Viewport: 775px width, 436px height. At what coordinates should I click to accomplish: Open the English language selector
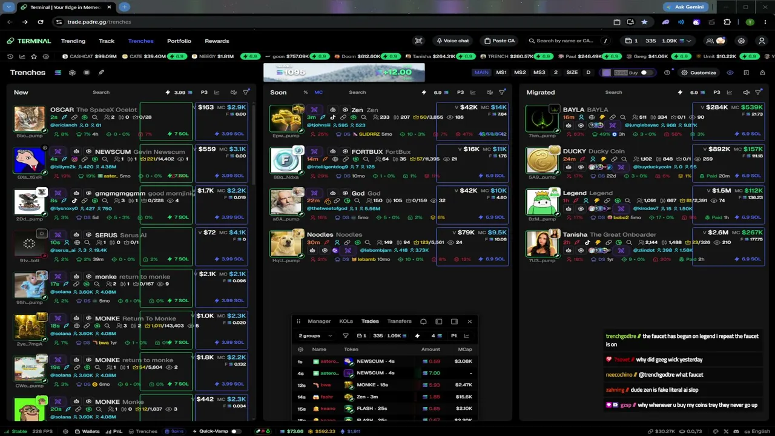[757, 432]
